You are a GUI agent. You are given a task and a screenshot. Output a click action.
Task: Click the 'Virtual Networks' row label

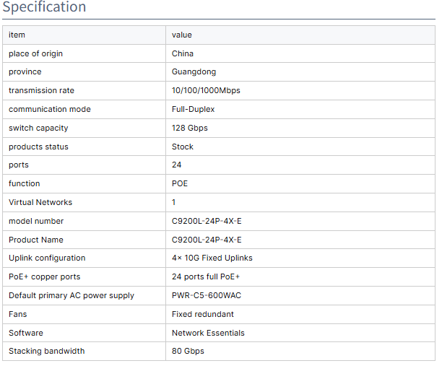(x=40, y=202)
